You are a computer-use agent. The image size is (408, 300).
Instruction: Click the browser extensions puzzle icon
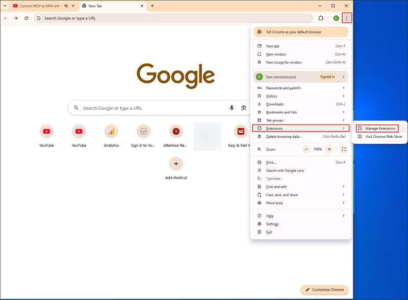click(x=321, y=18)
